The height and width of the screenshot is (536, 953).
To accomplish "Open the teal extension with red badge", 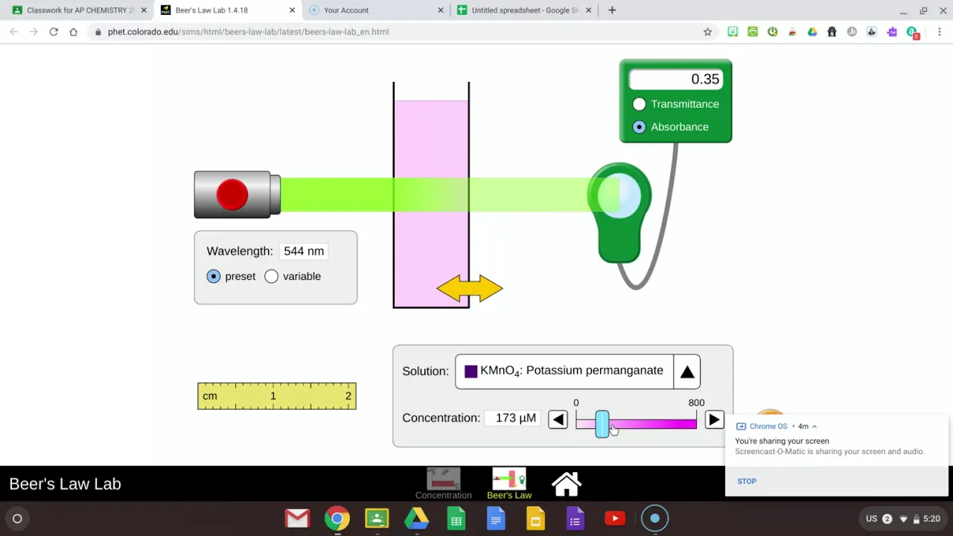I will pyautogui.click(x=913, y=33).
